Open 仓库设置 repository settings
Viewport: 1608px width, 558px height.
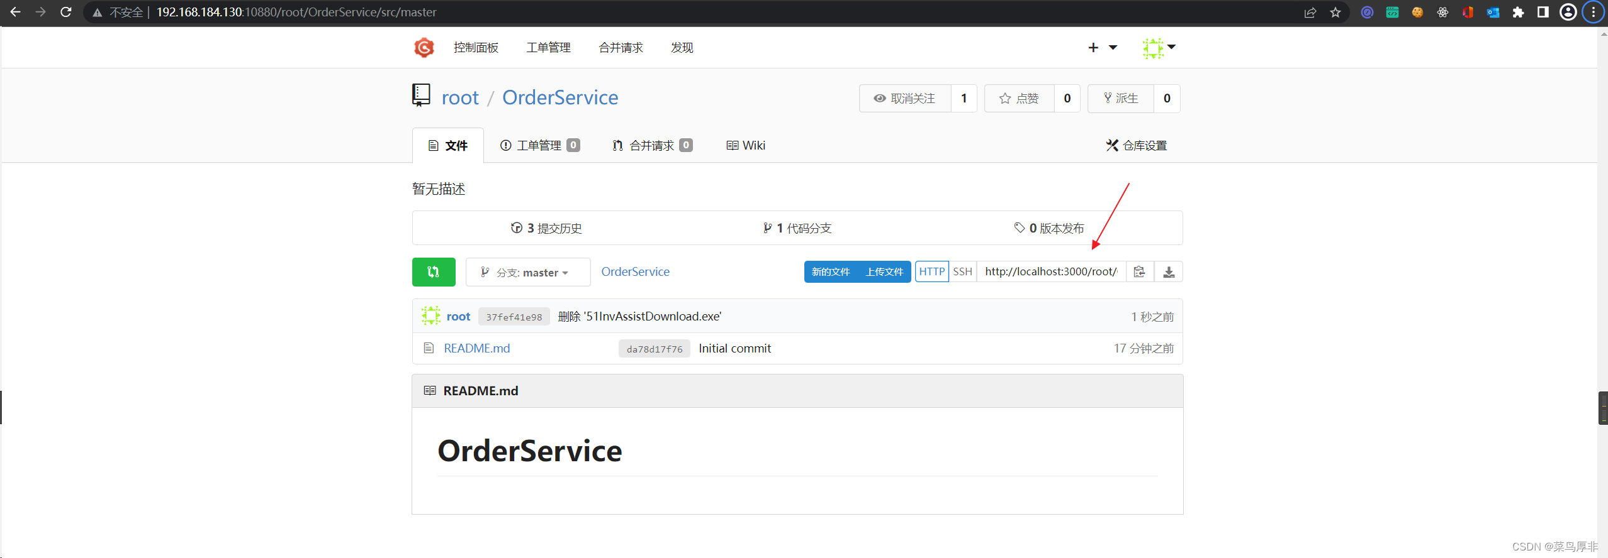pos(1137,146)
